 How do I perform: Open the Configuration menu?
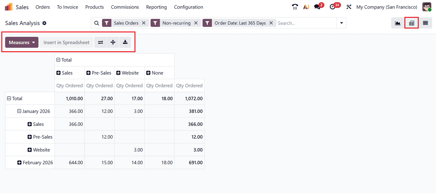point(188,7)
